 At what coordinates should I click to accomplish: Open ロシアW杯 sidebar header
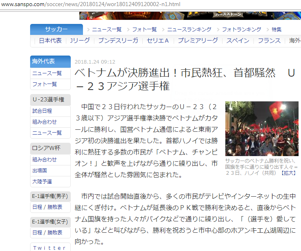[50, 148]
